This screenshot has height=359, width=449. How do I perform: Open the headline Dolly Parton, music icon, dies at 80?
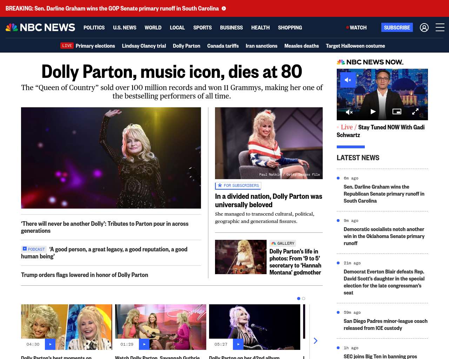[x=172, y=72]
